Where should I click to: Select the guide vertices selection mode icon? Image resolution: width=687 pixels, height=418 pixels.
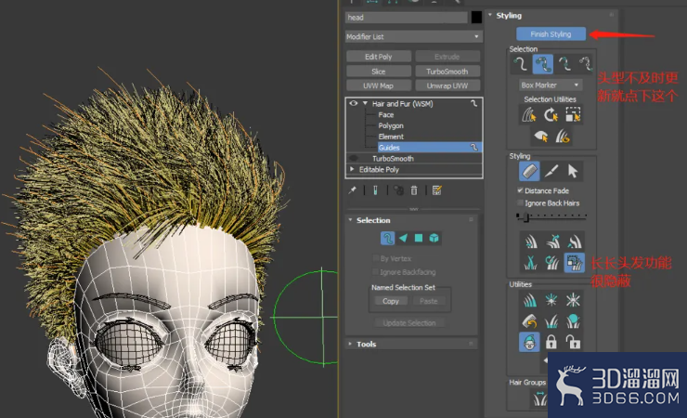[x=564, y=64]
